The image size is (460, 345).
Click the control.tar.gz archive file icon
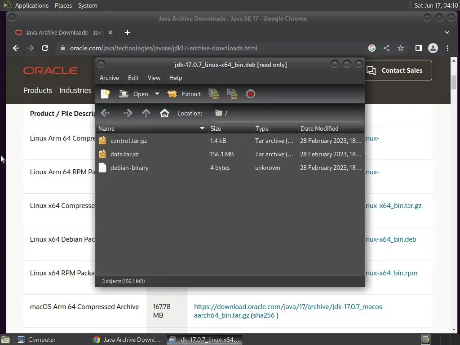click(102, 141)
